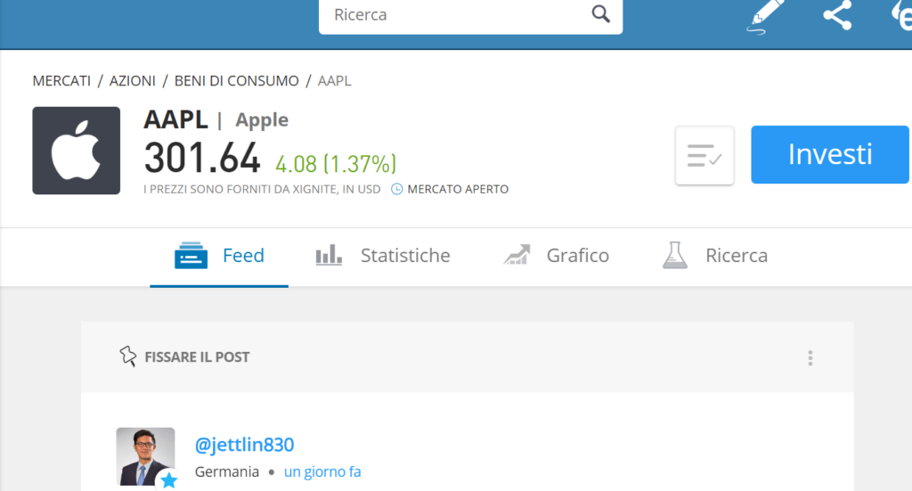Open Apple logo thumbnail
This screenshot has height=491, width=912.
click(77, 151)
